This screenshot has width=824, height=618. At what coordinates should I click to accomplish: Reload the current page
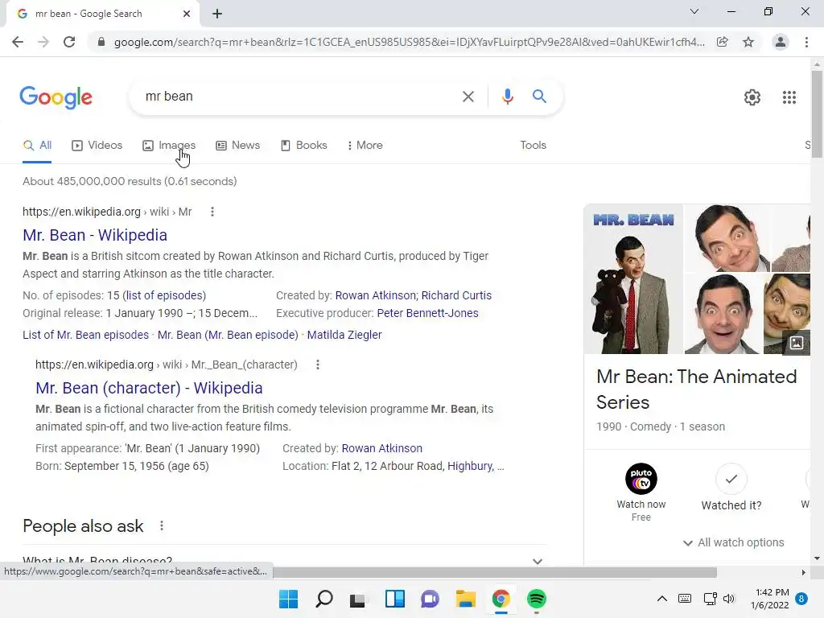pos(69,42)
